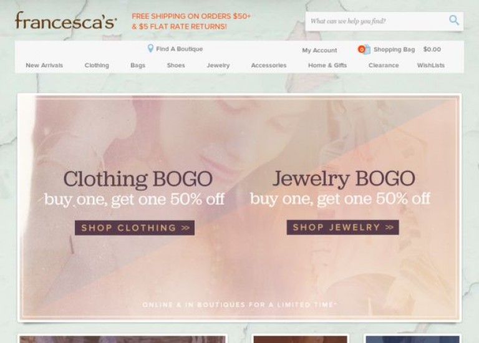The image size is (479, 343).
Task: Select the Bags category
Action: point(138,65)
